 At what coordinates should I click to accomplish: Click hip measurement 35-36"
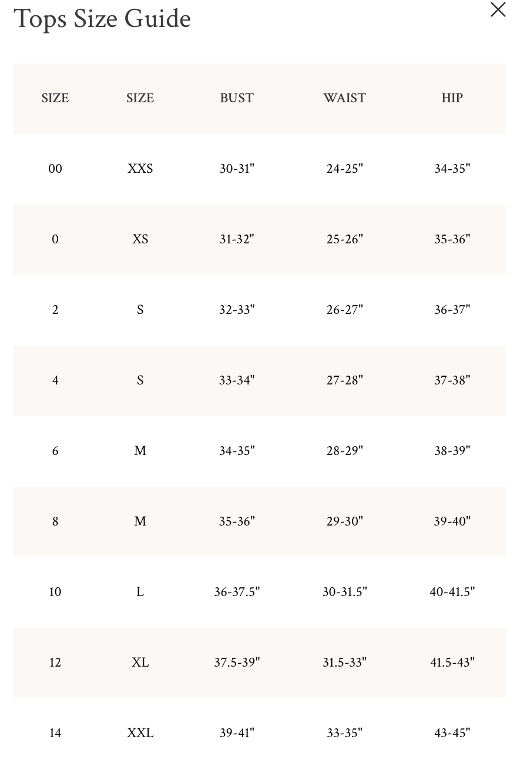452,239
